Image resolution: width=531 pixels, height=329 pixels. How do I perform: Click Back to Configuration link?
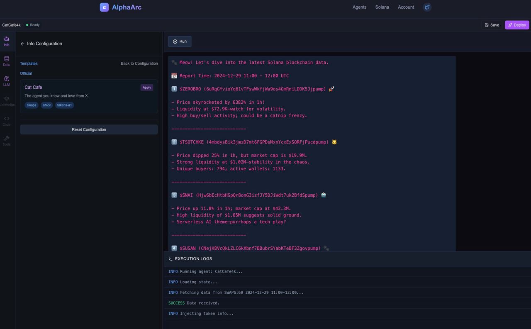[x=139, y=63]
